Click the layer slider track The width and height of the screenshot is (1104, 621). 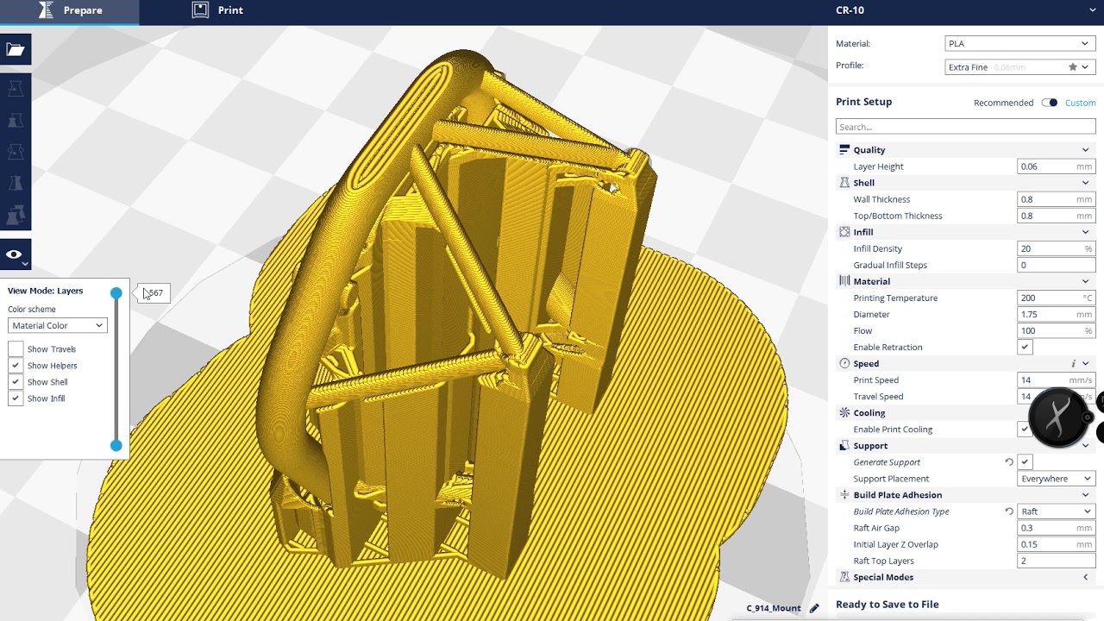coord(116,369)
